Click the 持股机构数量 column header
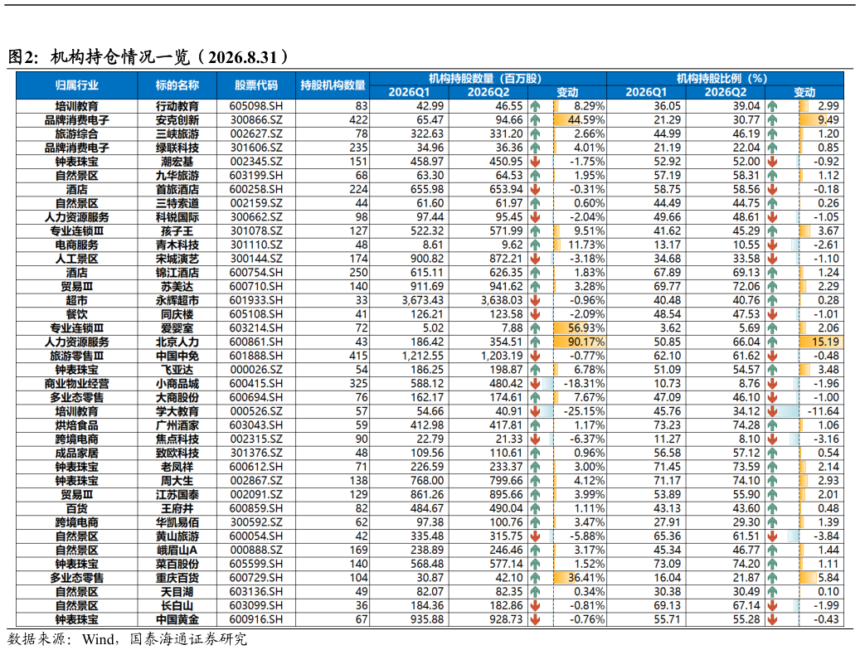Image resolution: width=860 pixels, height=650 pixels. [x=333, y=85]
